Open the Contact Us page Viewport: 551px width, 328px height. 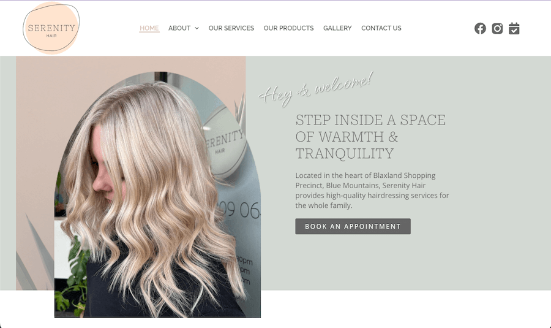tap(381, 28)
